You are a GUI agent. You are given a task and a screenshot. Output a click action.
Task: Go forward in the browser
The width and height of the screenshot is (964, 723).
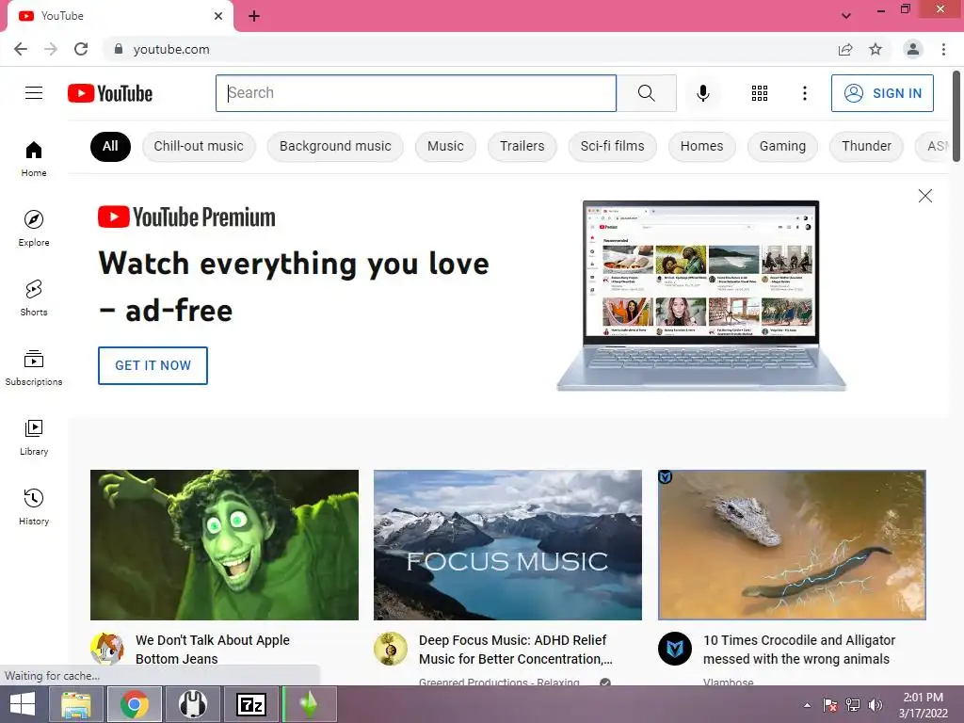coord(51,49)
